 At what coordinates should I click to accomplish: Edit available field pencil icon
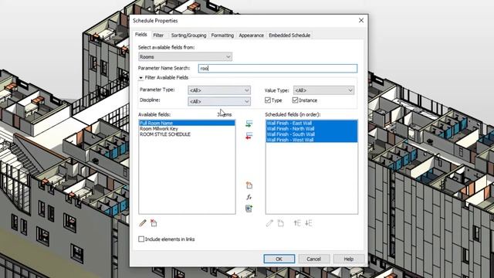[143, 223]
